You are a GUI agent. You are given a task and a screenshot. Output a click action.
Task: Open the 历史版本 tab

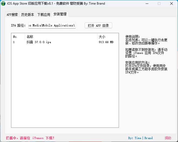(x=28, y=15)
